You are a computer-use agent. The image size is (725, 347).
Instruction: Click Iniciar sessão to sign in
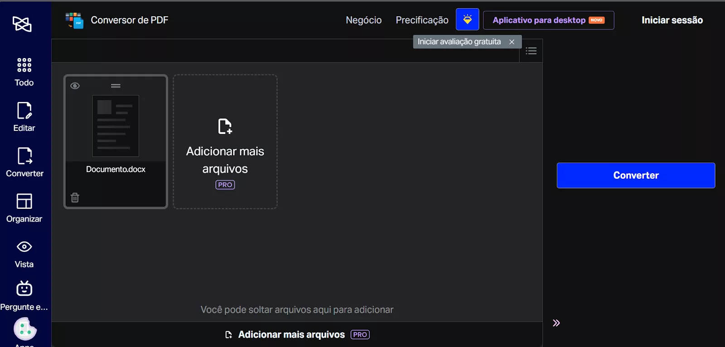tap(672, 20)
